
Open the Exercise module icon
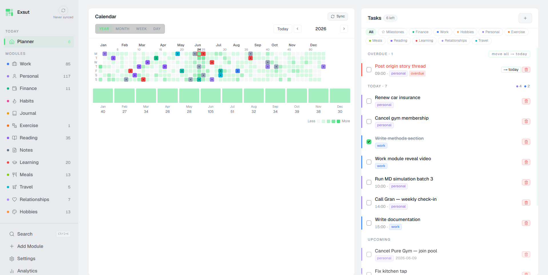(15, 126)
